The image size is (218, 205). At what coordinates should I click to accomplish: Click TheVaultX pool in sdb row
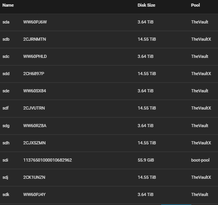point(201,39)
